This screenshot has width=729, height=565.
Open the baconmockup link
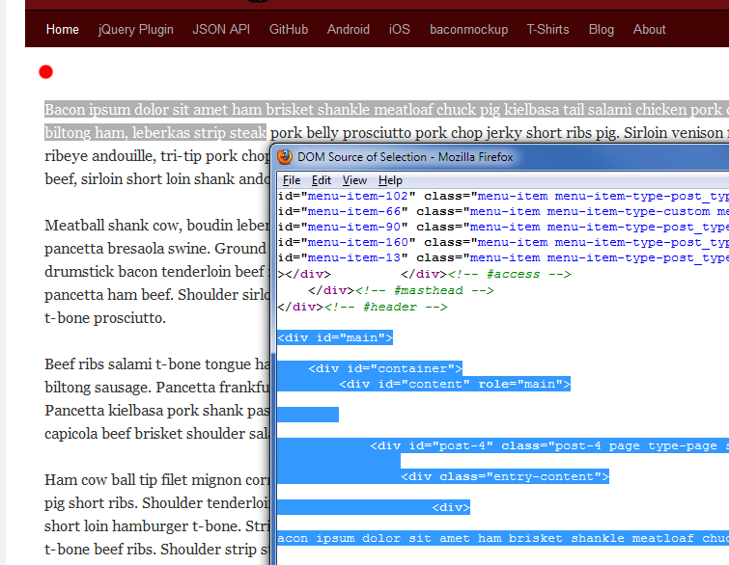tap(468, 29)
